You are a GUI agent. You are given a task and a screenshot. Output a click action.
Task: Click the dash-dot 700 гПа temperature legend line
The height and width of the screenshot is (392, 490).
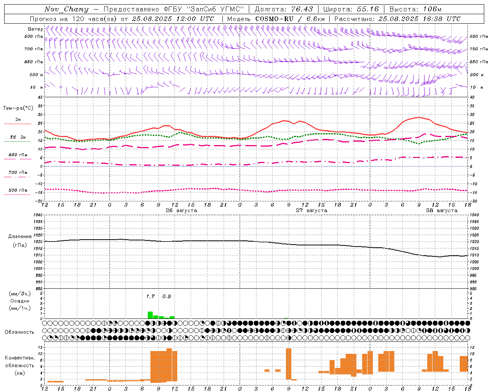(18, 177)
